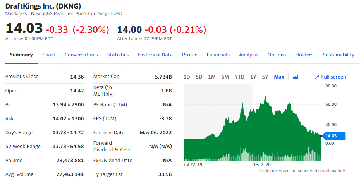View the Holders tab
This screenshot has width=361, height=183.
[304, 55]
